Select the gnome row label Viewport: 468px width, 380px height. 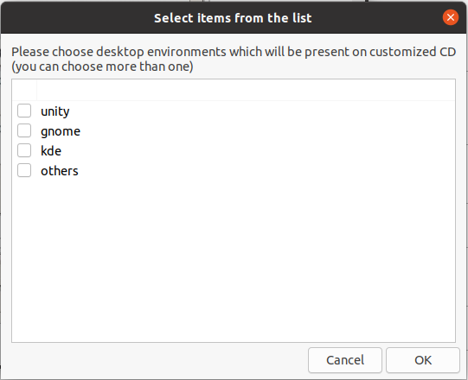pos(61,131)
